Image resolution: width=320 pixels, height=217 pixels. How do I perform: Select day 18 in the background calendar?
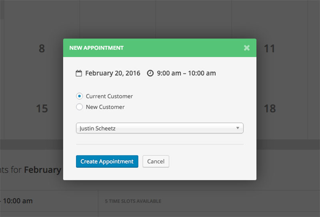270,109
